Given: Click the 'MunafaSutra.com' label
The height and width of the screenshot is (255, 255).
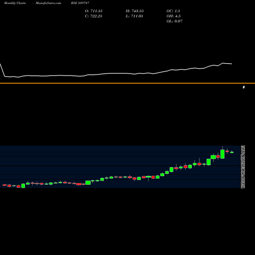Looking at the screenshot, I should [x=48, y=3].
